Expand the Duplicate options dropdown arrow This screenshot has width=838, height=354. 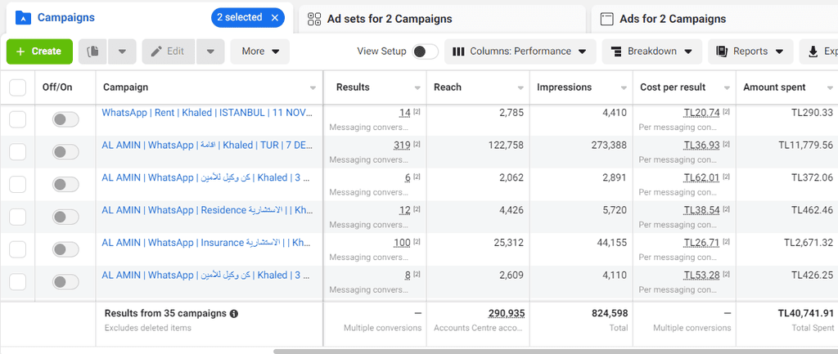click(x=123, y=52)
